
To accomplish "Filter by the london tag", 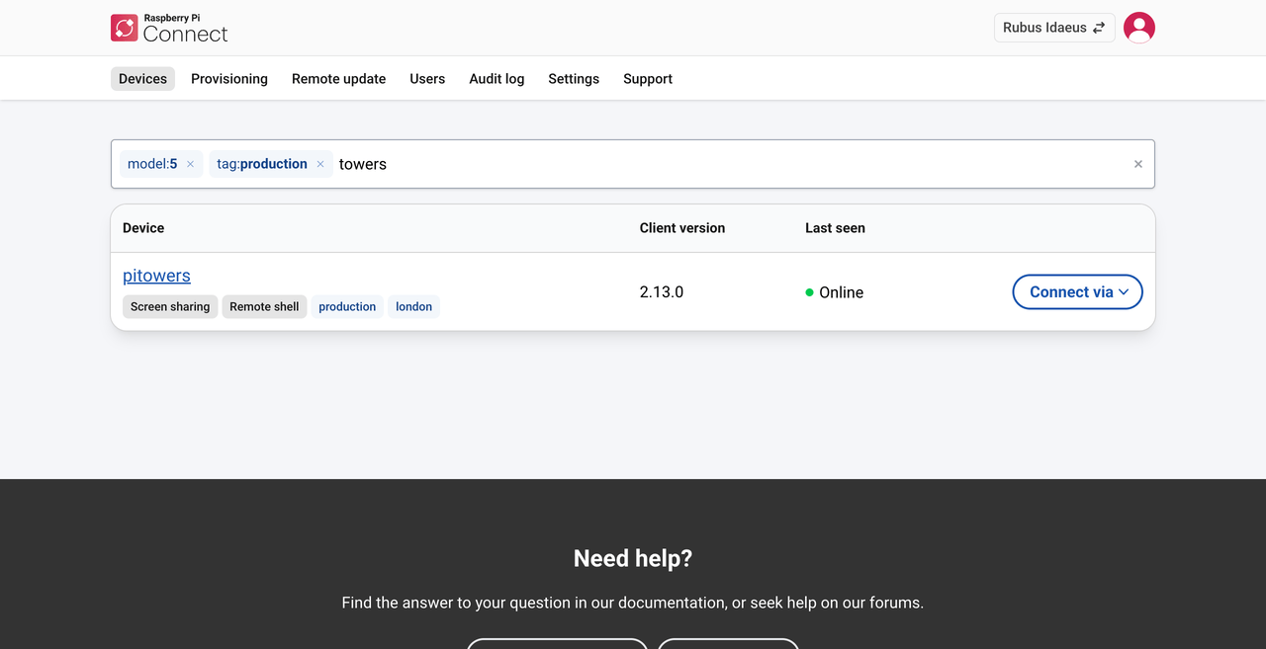I will [x=413, y=307].
